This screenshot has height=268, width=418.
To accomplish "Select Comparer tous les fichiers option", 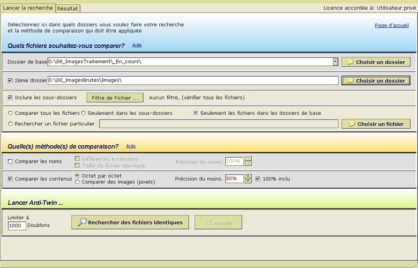I will pyautogui.click(x=11, y=113).
